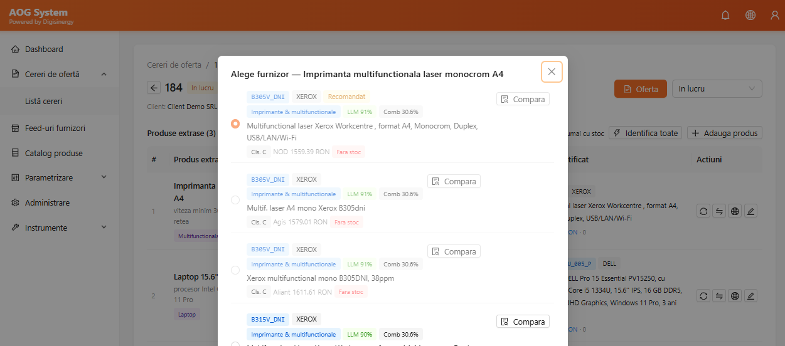Click Fara stoc tag next to Aliant price

351,292
